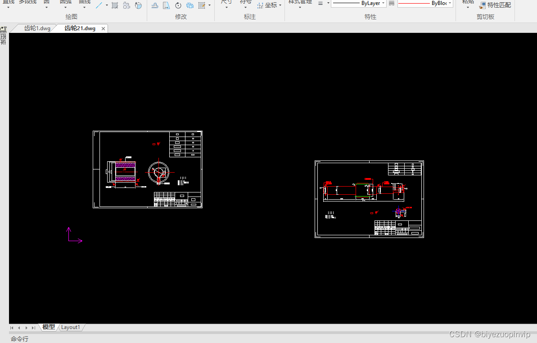Screen dimensions: 537x343
Task: Click the 特性 panel label
Action: [x=370, y=17]
